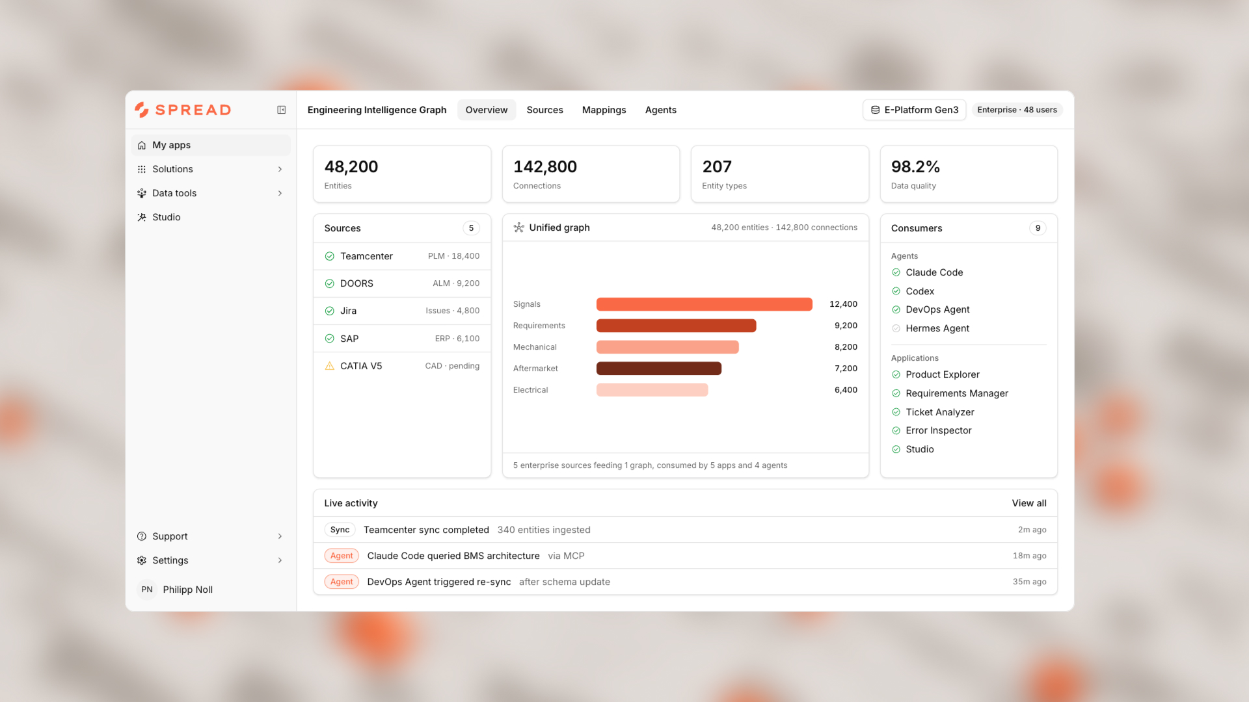Click the Jira green status check icon
Image resolution: width=1249 pixels, height=702 pixels.
pos(329,311)
